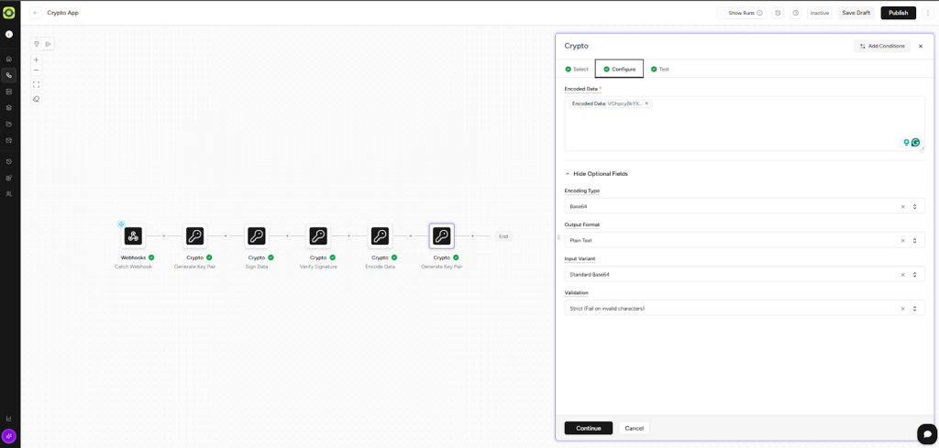Image resolution: width=939 pixels, height=448 pixels.
Task: Open the Crypto Verify Signature node
Action: tap(318, 236)
